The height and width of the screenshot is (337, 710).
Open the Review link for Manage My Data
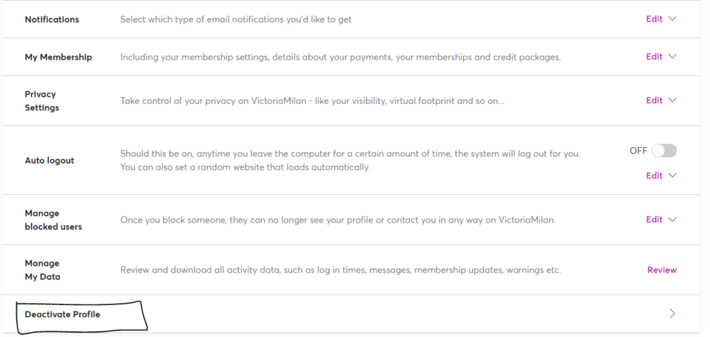(661, 270)
